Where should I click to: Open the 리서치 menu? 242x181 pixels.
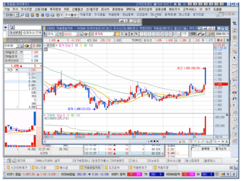105,9
